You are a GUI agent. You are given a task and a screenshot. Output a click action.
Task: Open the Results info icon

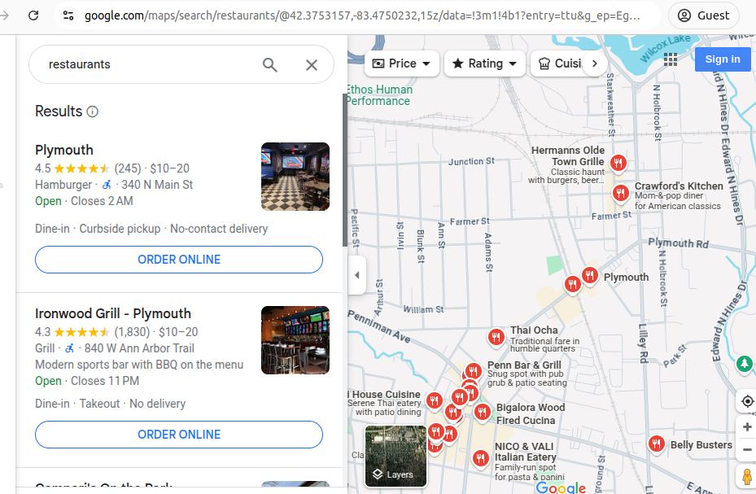tap(93, 111)
